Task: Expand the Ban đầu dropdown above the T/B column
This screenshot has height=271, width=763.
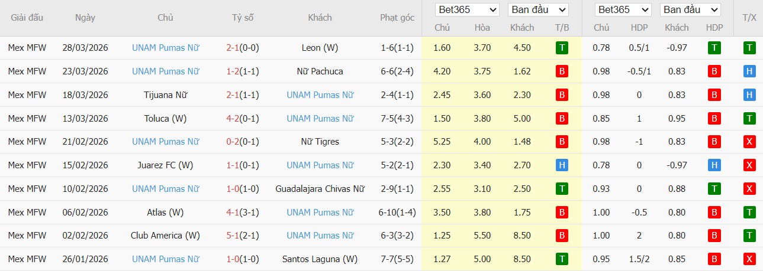Action: (x=538, y=10)
